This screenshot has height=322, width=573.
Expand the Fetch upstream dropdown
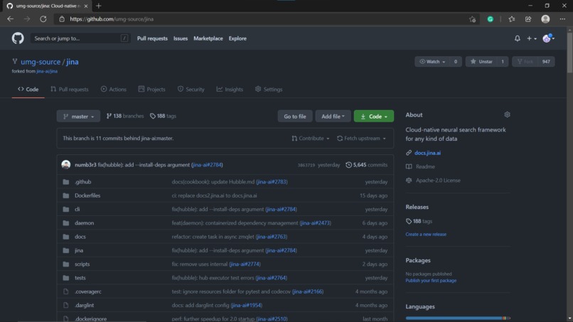click(361, 139)
